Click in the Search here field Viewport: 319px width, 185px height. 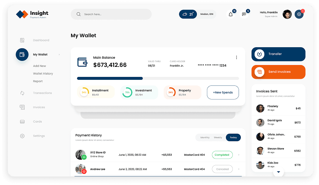(x=111, y=14)
